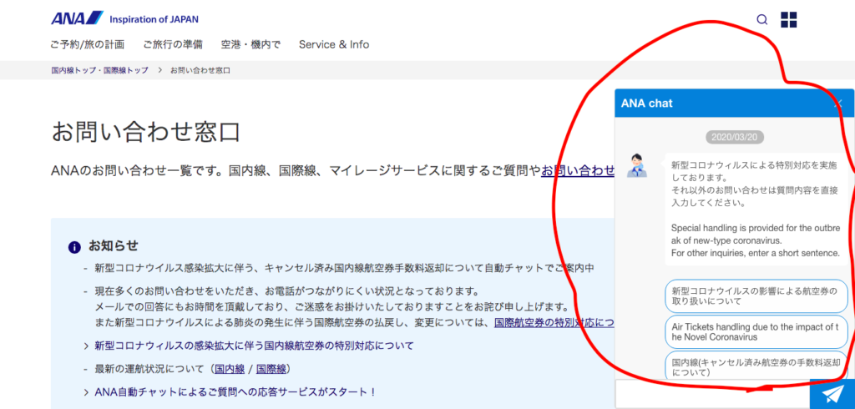The width and height of the screenshot is (855, 409).
Task: Open ご旅行の準備 menu
Action: click(x=173, y=45)
